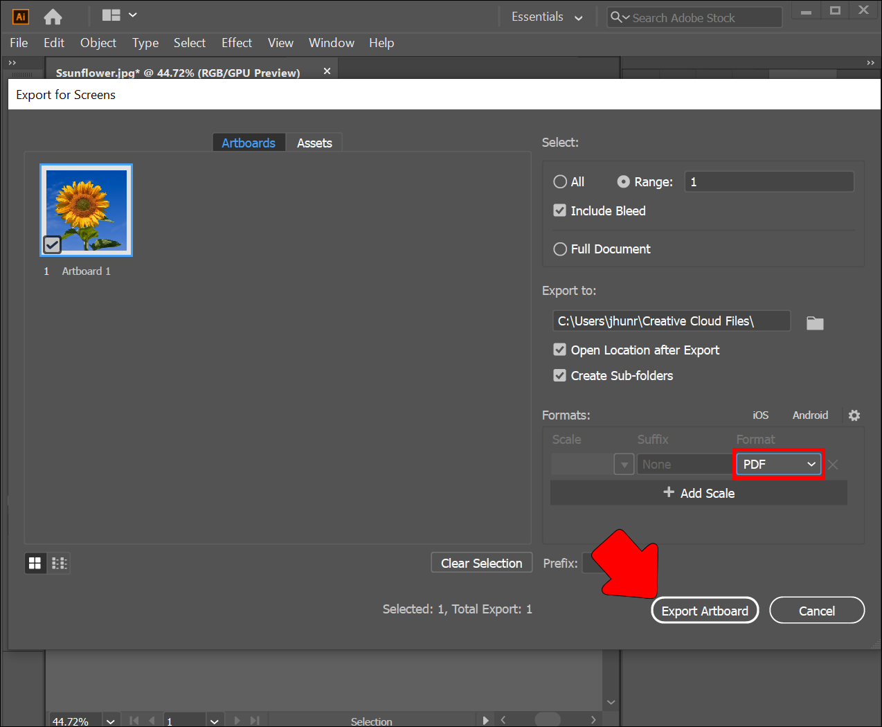Close the Ssunflower.jpg document tab
This screenshot has height=727, width=882.
point(327,71)
